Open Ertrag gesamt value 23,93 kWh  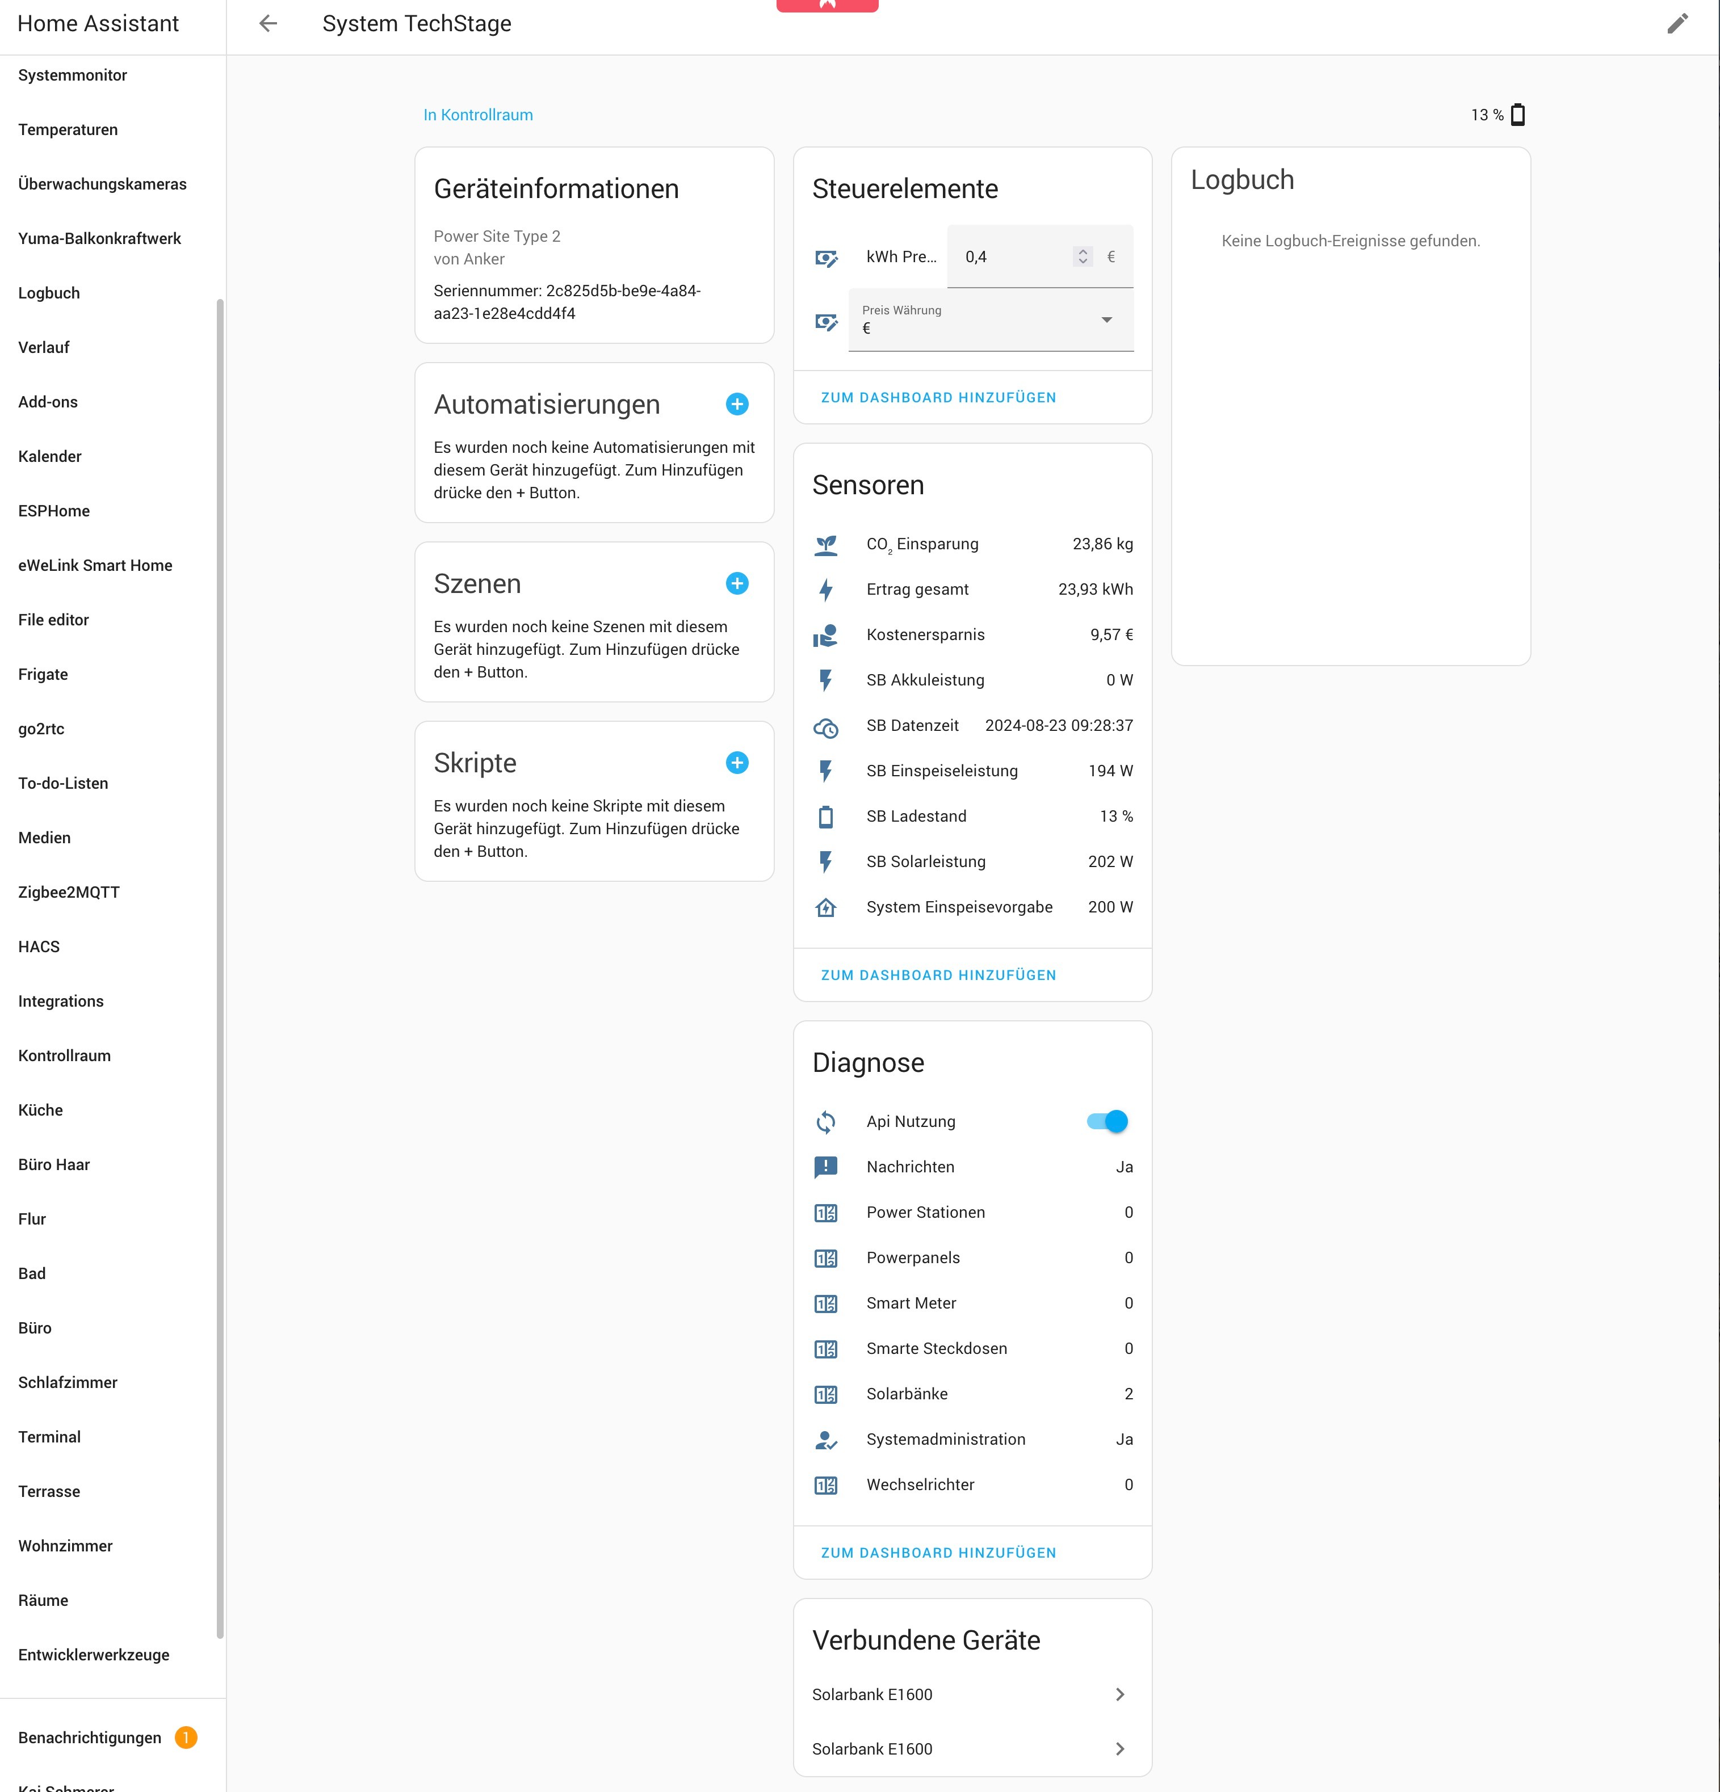click(1096, 590)
